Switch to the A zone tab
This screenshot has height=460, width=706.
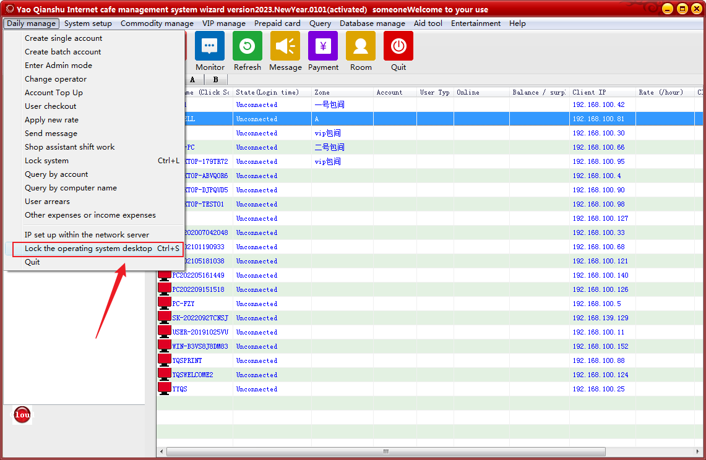(192, 80)
